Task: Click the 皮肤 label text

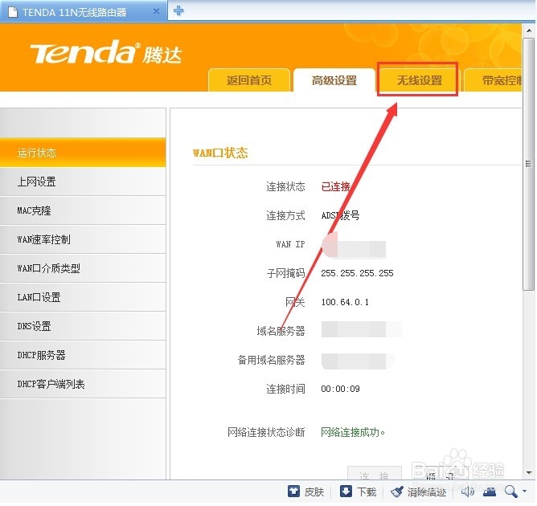Action: tap(314, 492)
